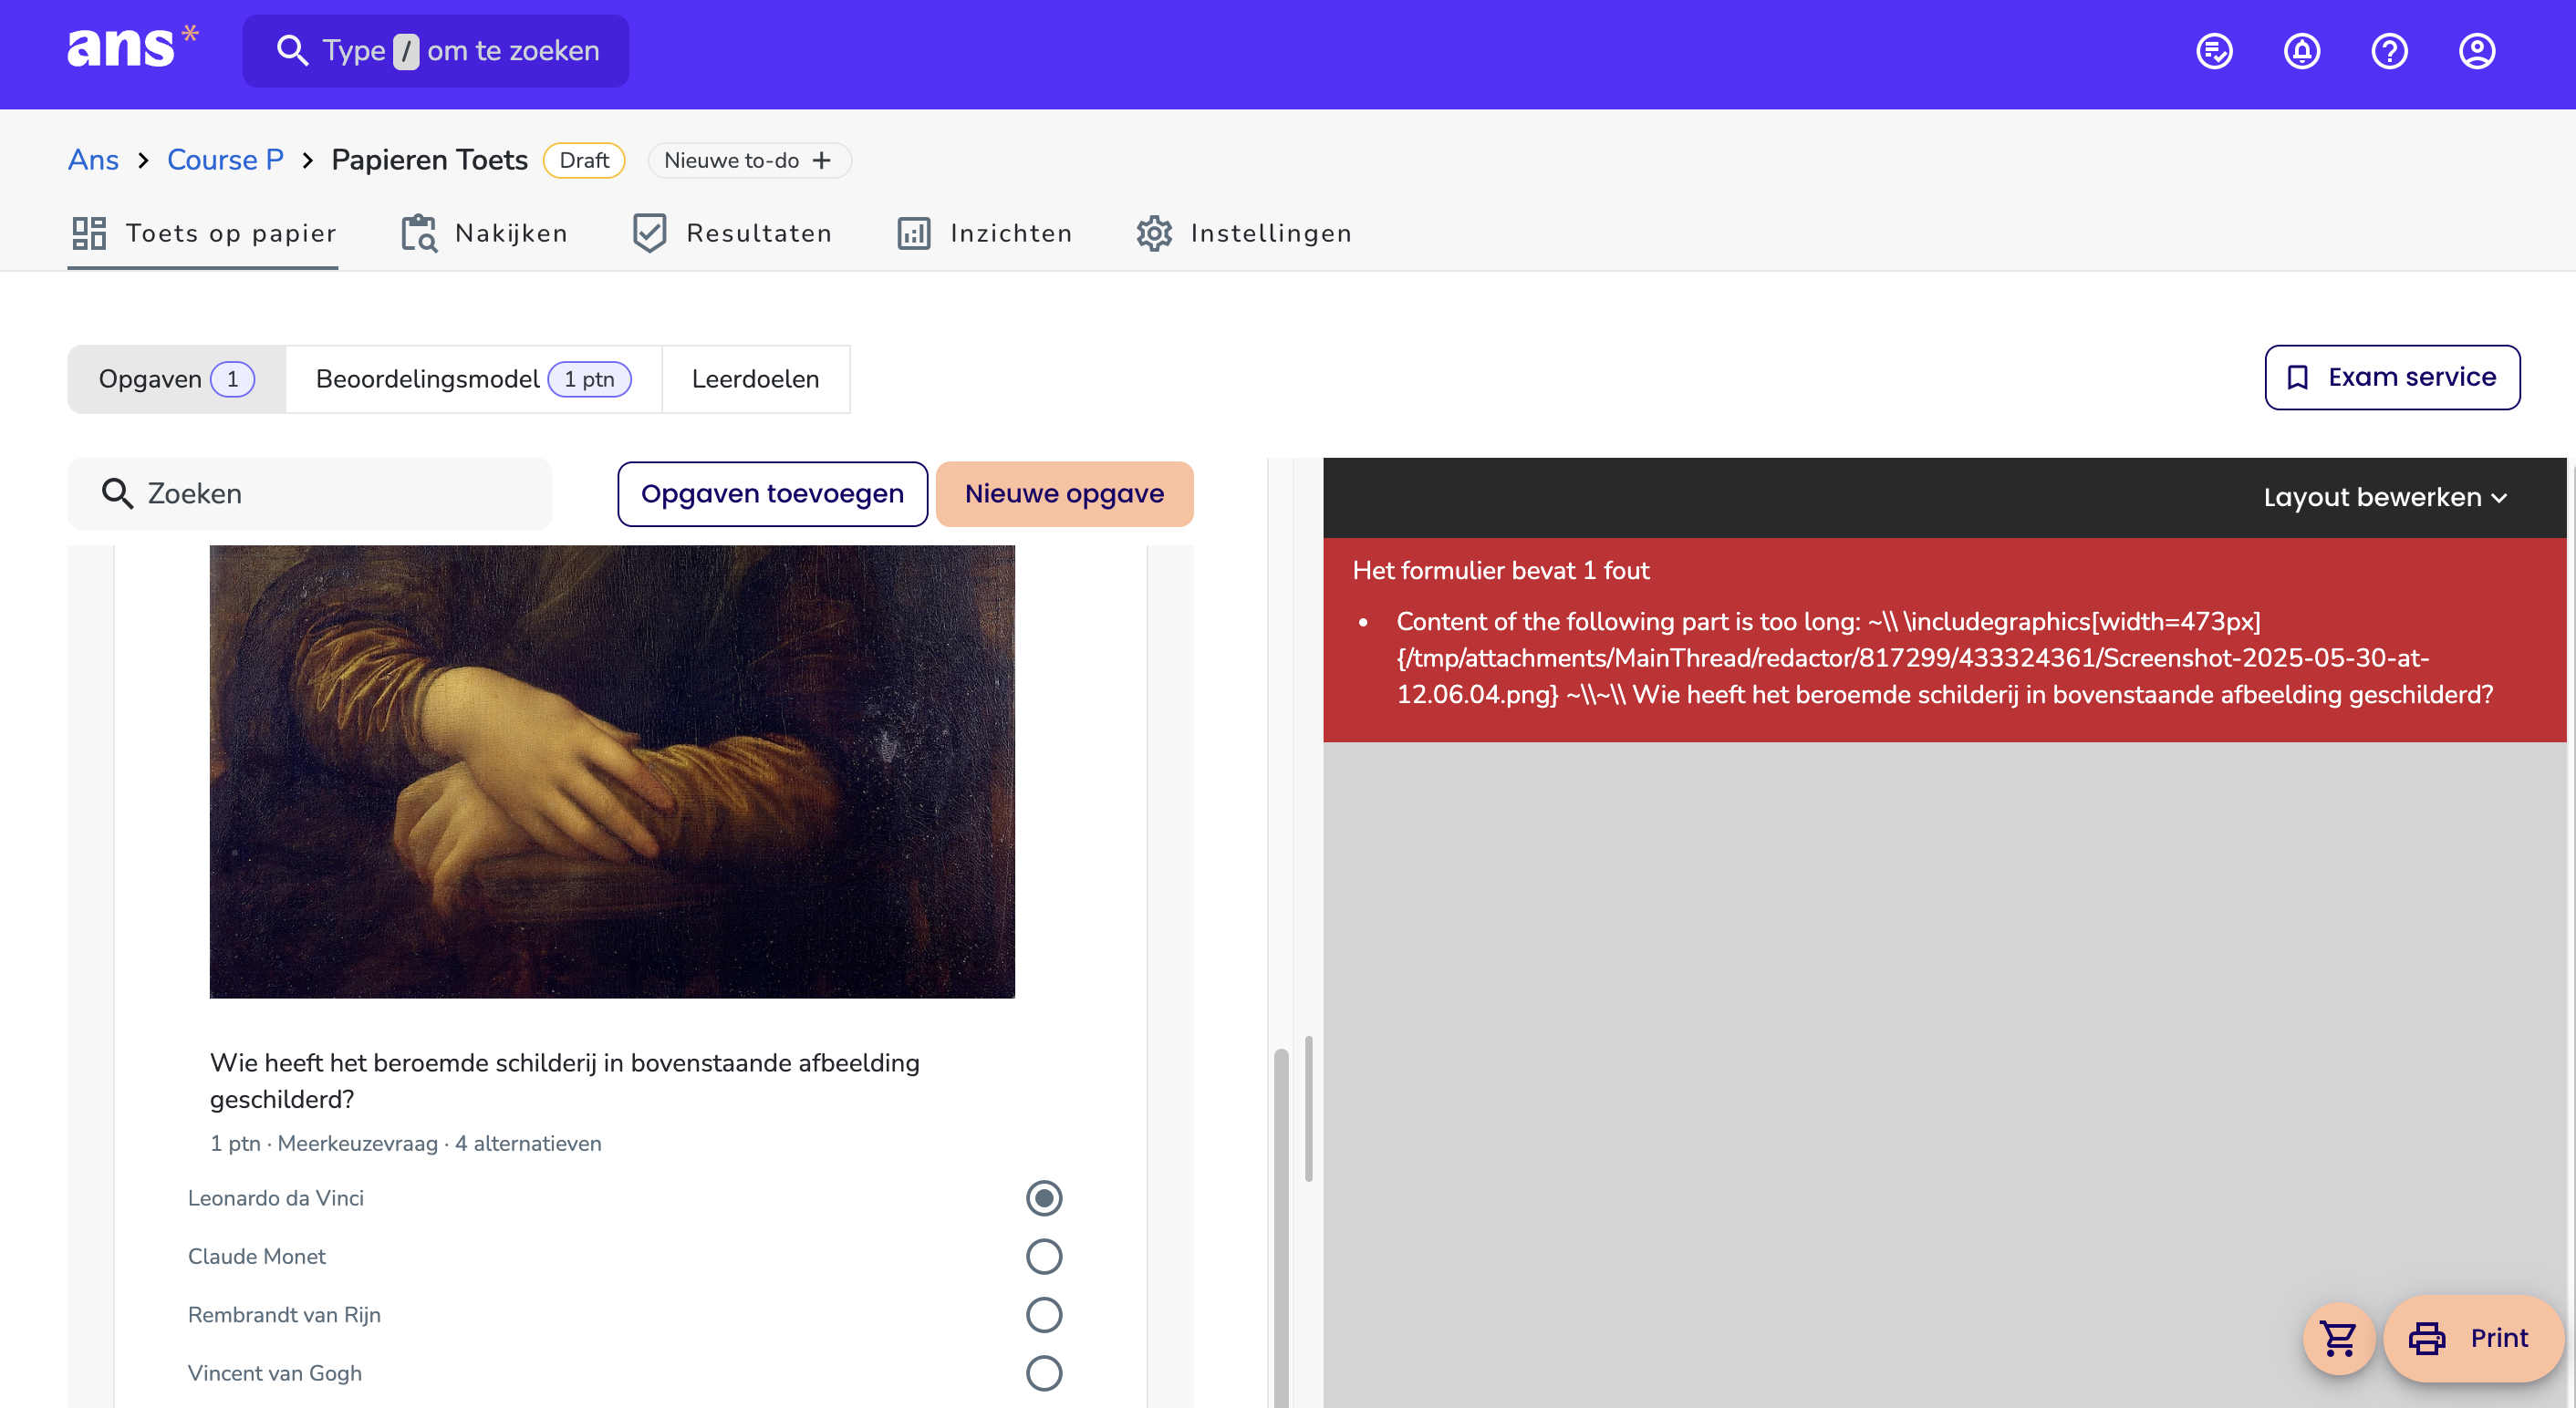This screenshot has height=1408, width=2576.
Task: Click the Leonardo da Vinci answer text
Action: tap(276, 1198)
